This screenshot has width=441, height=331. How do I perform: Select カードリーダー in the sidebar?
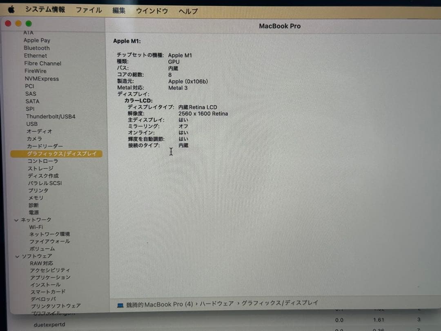45,146
